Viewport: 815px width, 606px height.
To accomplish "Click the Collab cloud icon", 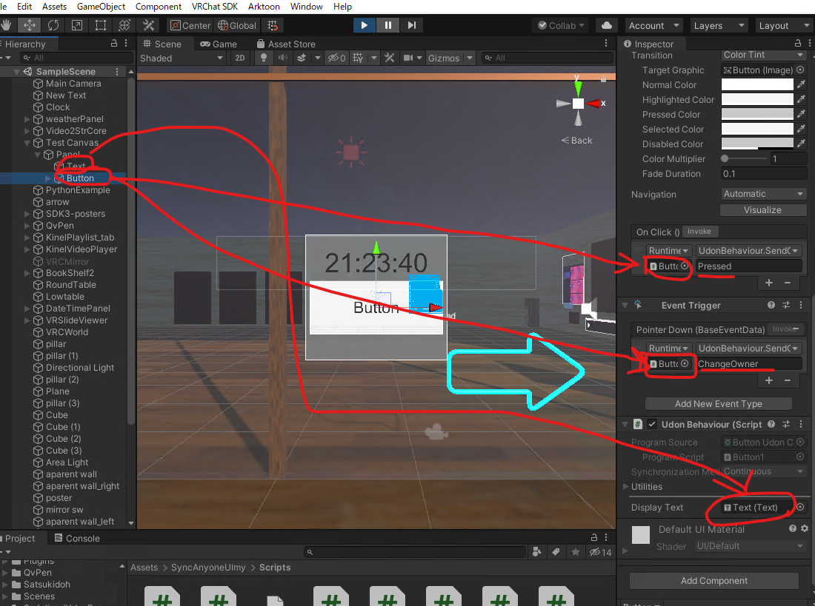I will pyautogui.click(x=606, y=24).
